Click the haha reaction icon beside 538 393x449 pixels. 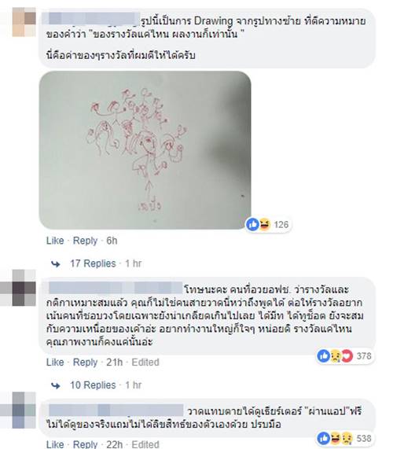(x=336, y=438)
